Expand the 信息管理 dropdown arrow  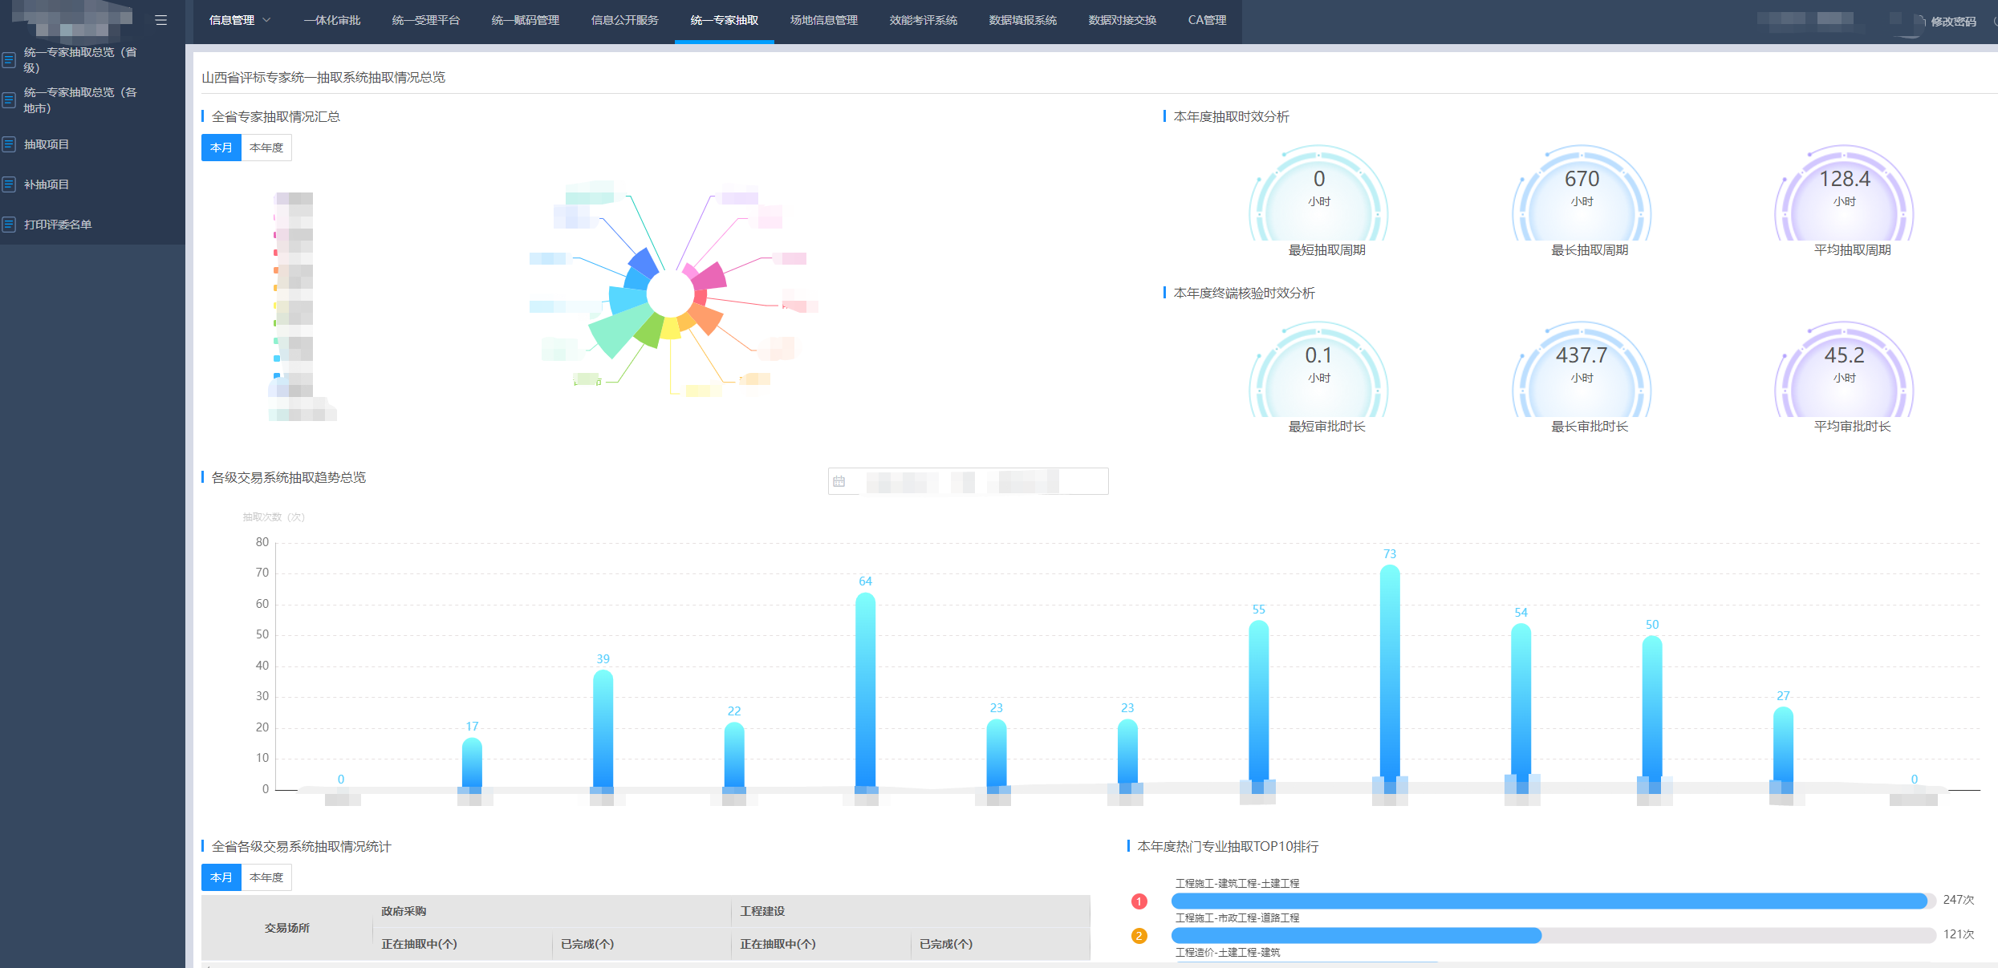coord(267,20)
